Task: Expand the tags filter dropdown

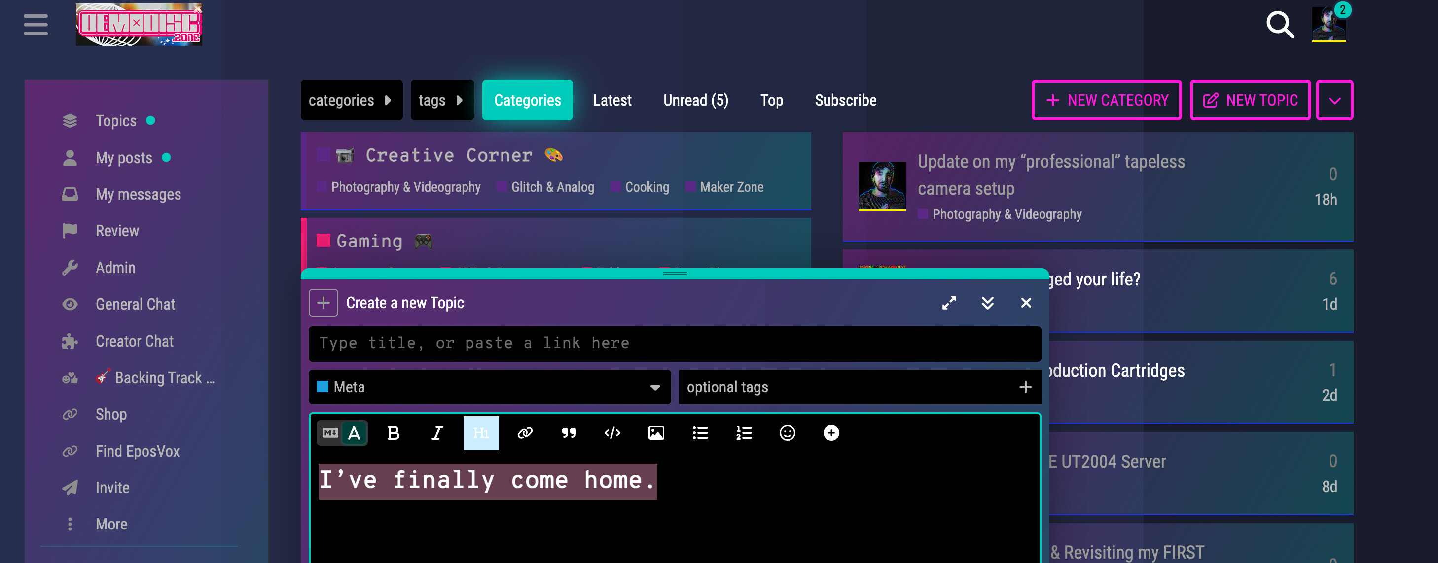Action: click(x=441, y=101)
